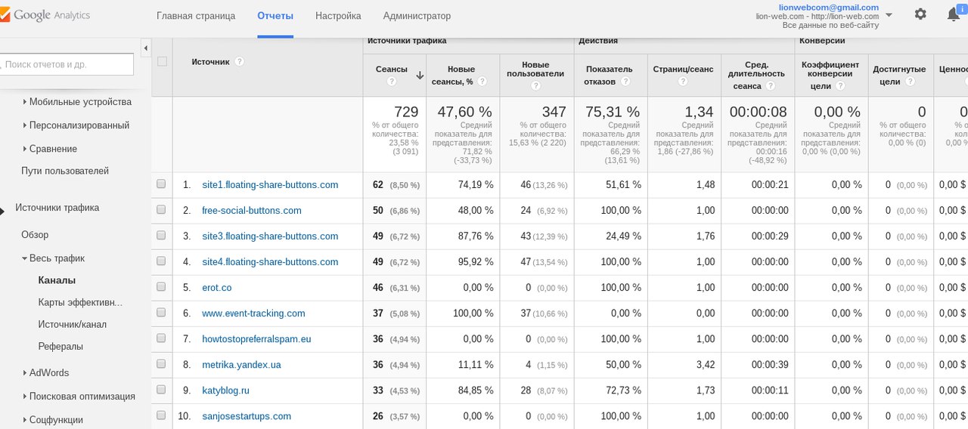Switch to the Настройка tab

tap(338, 16)
